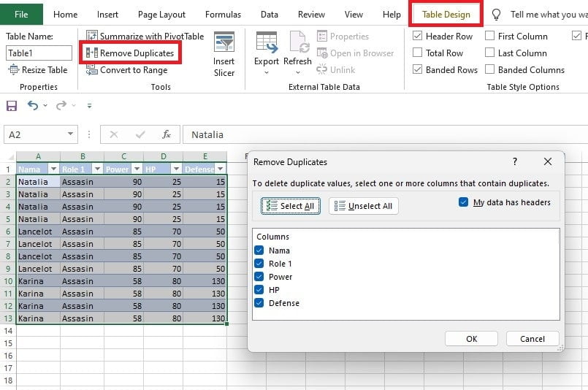
Task: Uncheck the Role 1 column checkbox
Action: (259, 263)
